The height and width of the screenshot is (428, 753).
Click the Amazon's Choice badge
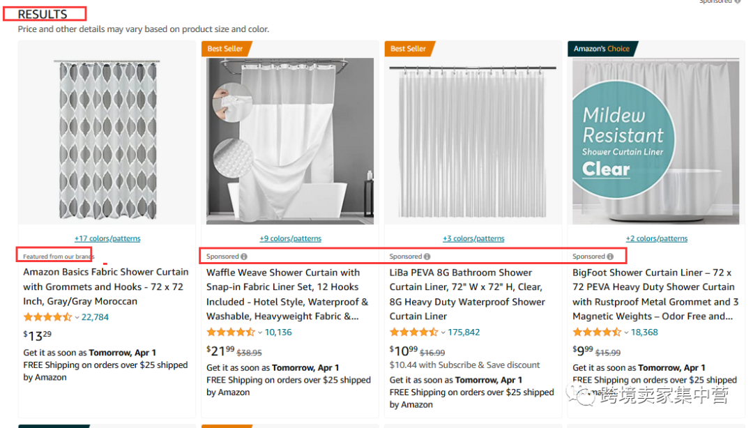coord(601,49)
